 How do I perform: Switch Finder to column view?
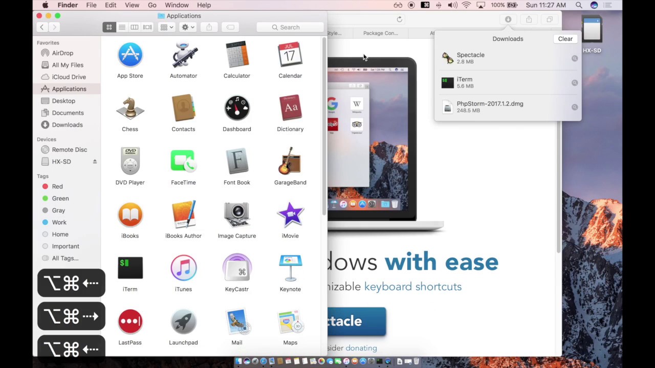[135, 27]
